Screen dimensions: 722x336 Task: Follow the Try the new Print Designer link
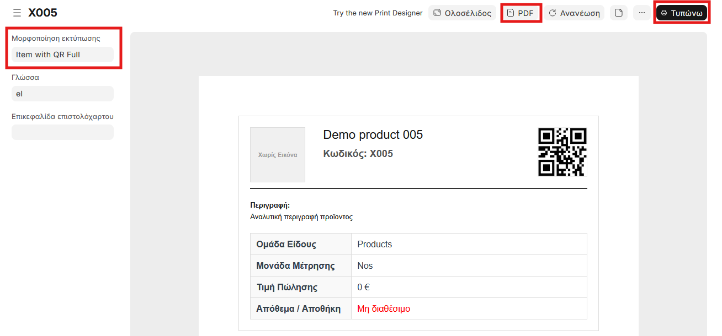[x=378, y=13]
